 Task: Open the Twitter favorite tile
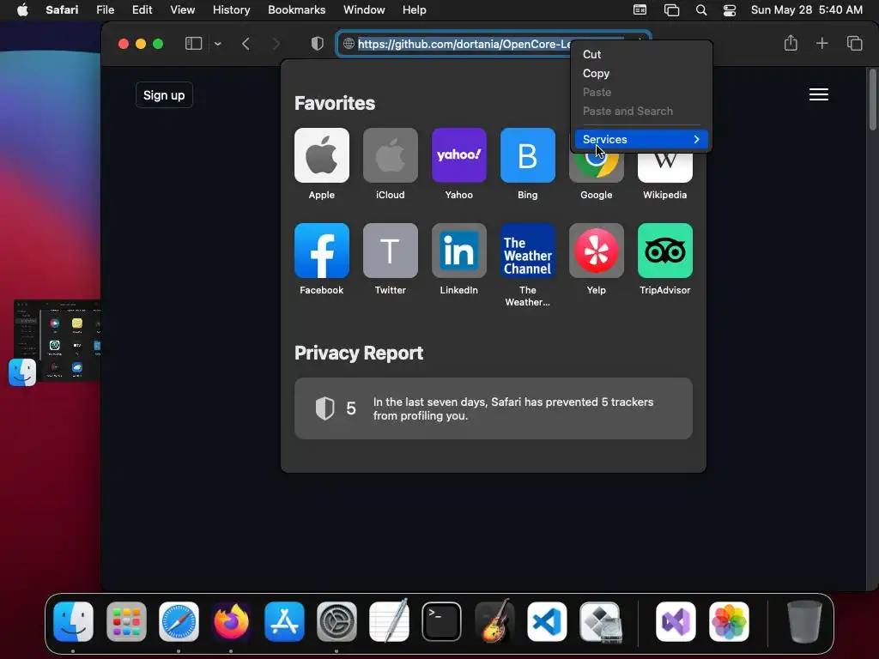pos(391,251)
